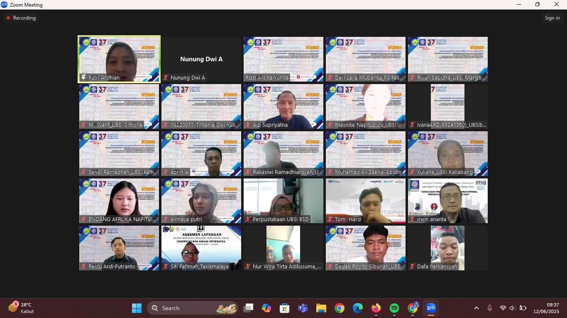Select Putri Ardhian's video tile
Viewport: 567px width, 318px height.
coord(119,59)
